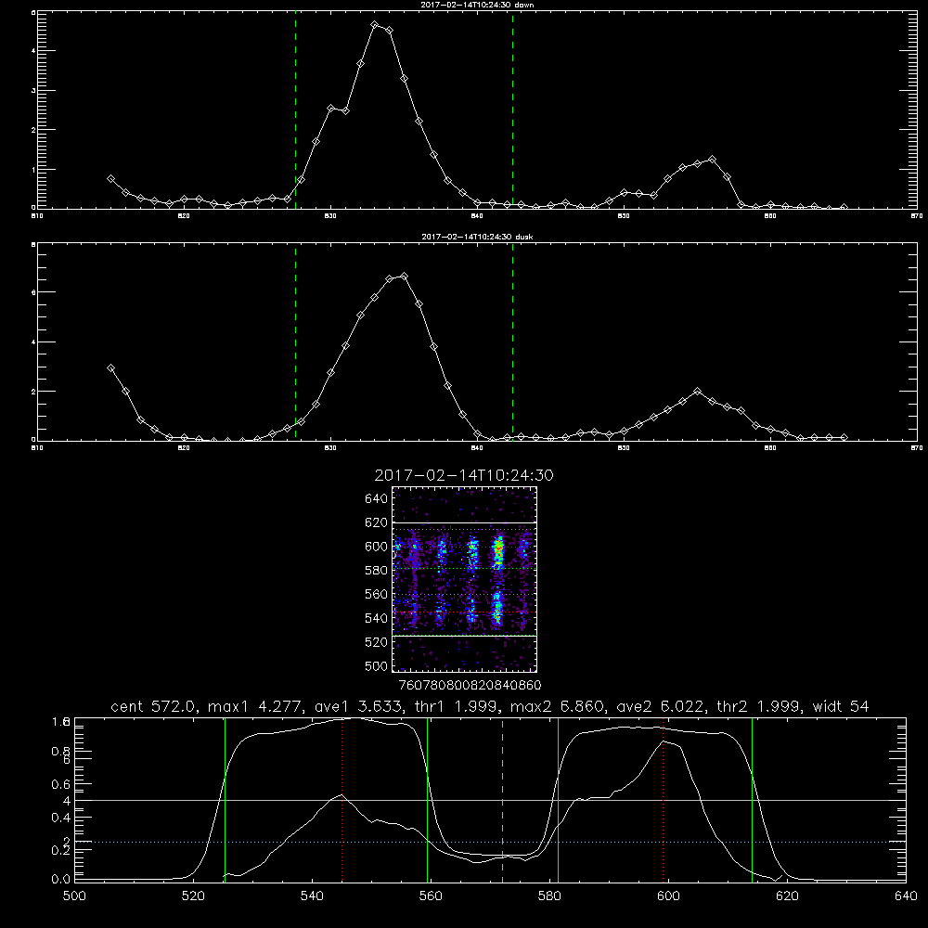The image size is (928, 928).
Task: Select the right green dashed line in dusk plot
Action: coord(512,342)
